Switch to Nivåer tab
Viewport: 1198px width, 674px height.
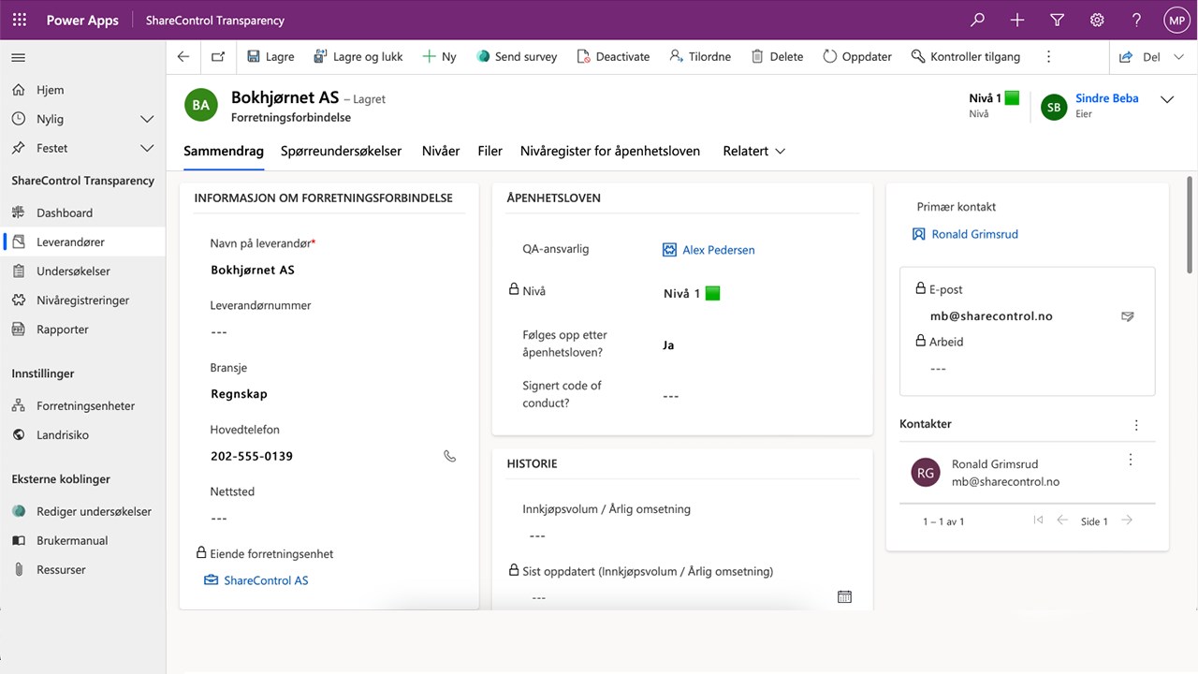[441, 151]
